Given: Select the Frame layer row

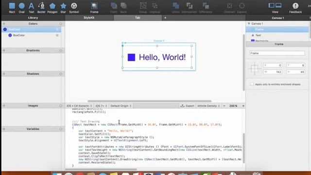Looking at the screenshot, I should pyautogui.click(x=277, y=29).
